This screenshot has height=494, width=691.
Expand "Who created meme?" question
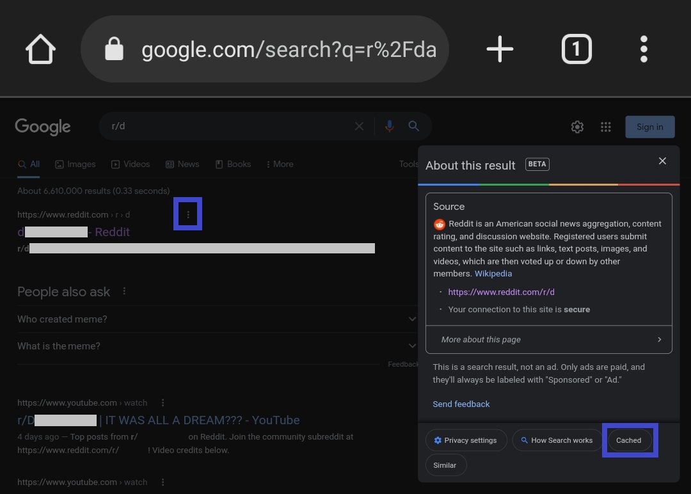pyautogui.click(x=216, y=319)
